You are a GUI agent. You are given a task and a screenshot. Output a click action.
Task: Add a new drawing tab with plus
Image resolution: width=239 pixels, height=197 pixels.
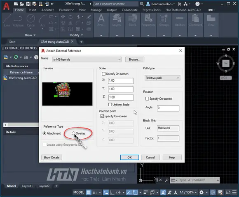click(81, 42)
